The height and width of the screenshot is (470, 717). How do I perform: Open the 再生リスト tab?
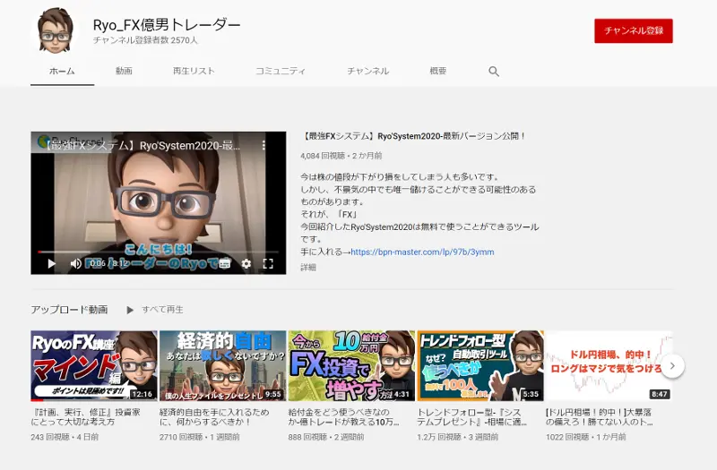194,71
